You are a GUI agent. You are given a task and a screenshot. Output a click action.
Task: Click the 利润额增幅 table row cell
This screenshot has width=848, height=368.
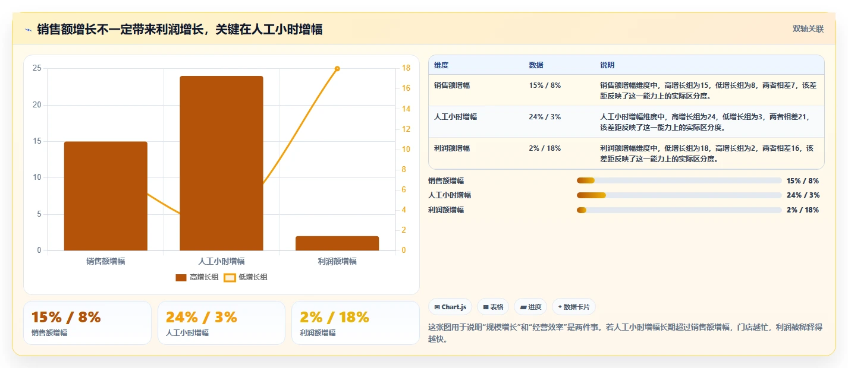coord(452,148)
